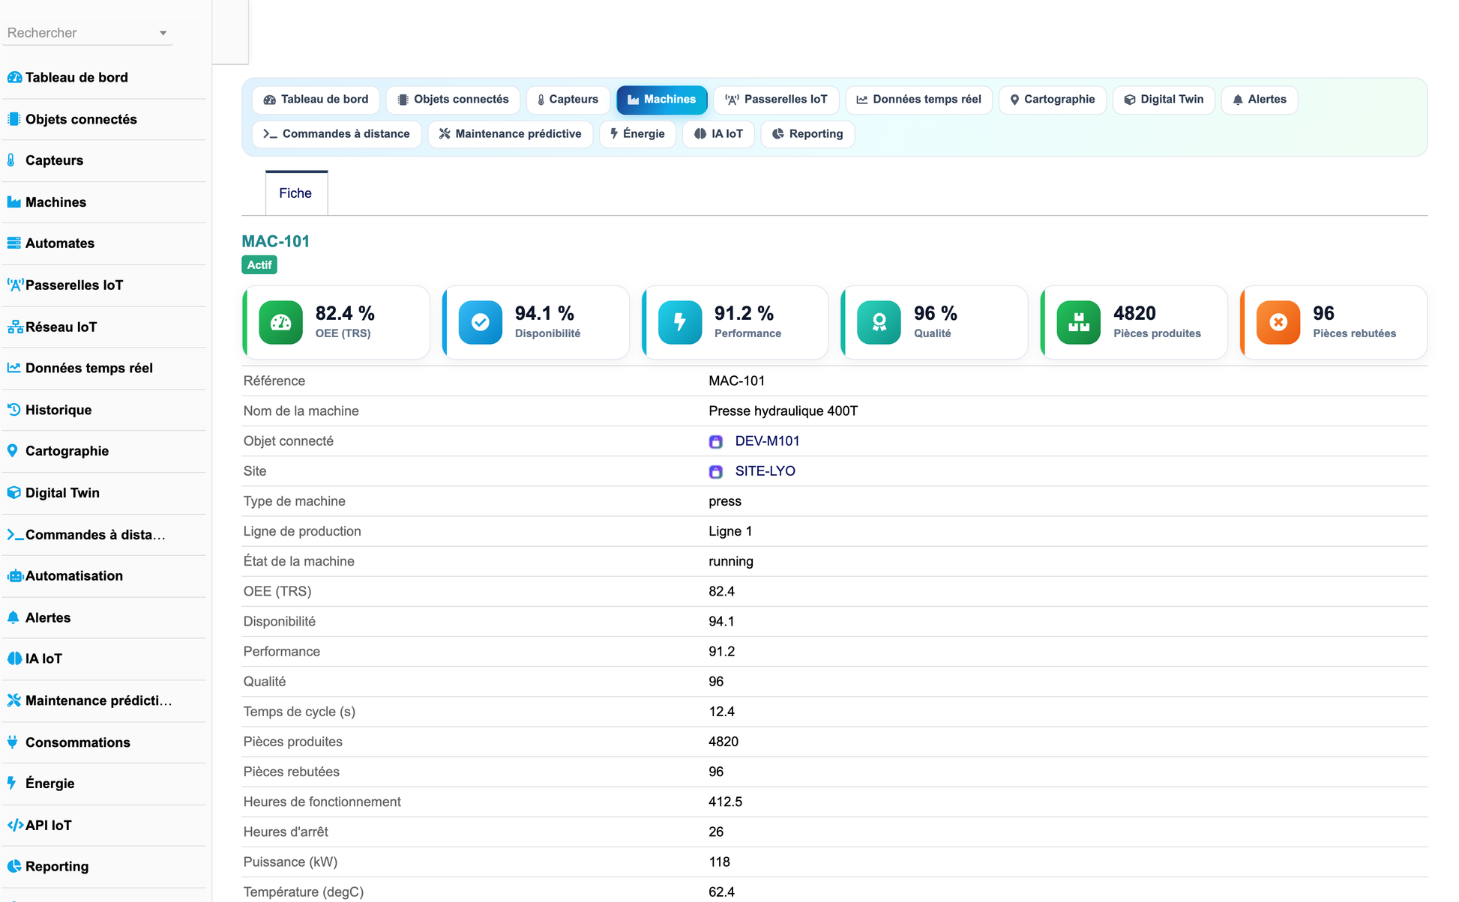Click the Passerelles IoT antenna icon in sidebar
Viewport: 1459px width, 902px height.
[x=15, y=285]
